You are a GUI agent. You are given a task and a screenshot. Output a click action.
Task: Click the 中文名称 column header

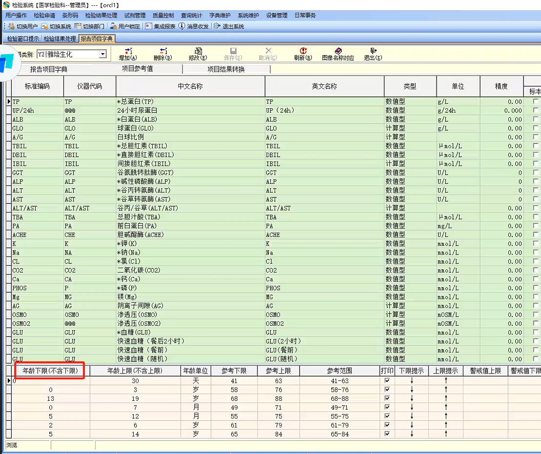[190, 86]
